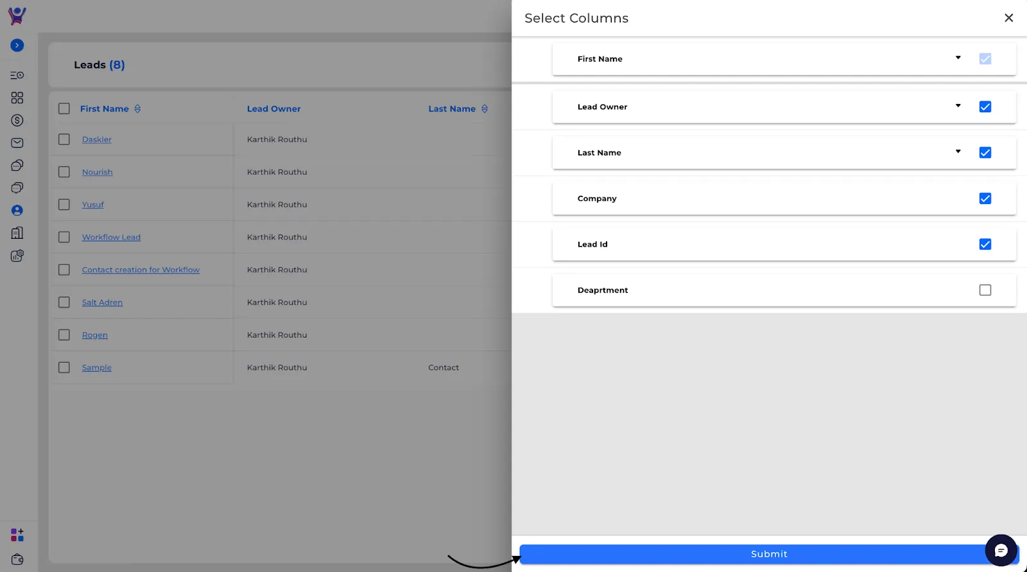
Task: Uncheck the Last Name column checkbox
Action: (985, 153)
